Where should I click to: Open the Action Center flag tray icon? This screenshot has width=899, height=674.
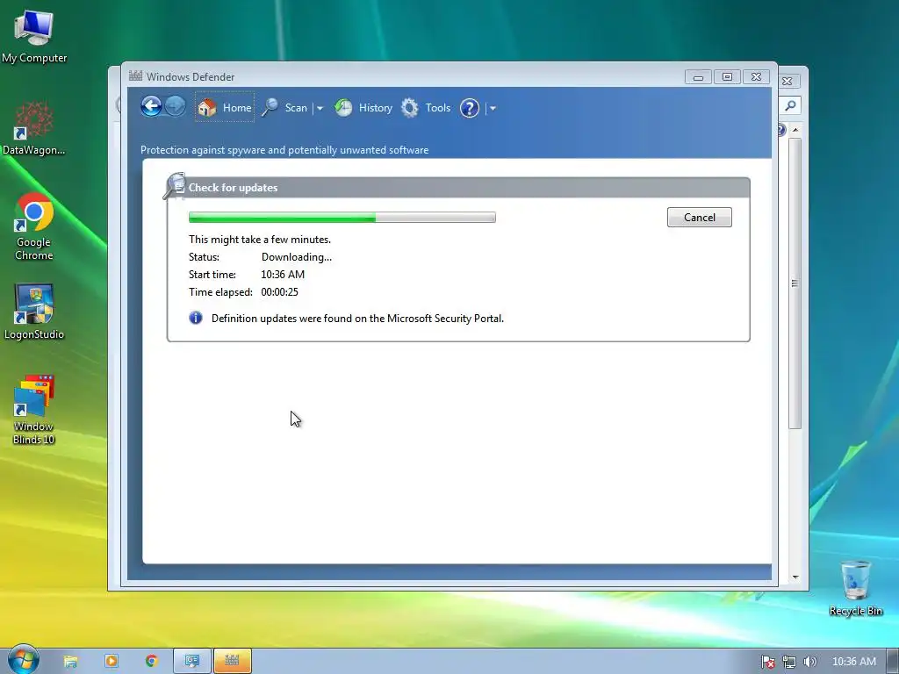tap(768, 662)
